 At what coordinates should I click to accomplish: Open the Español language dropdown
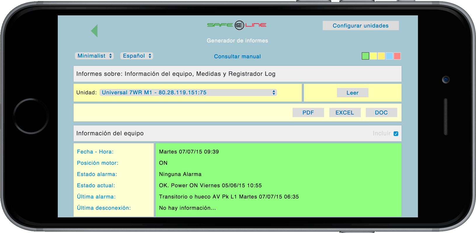[137, 56]
